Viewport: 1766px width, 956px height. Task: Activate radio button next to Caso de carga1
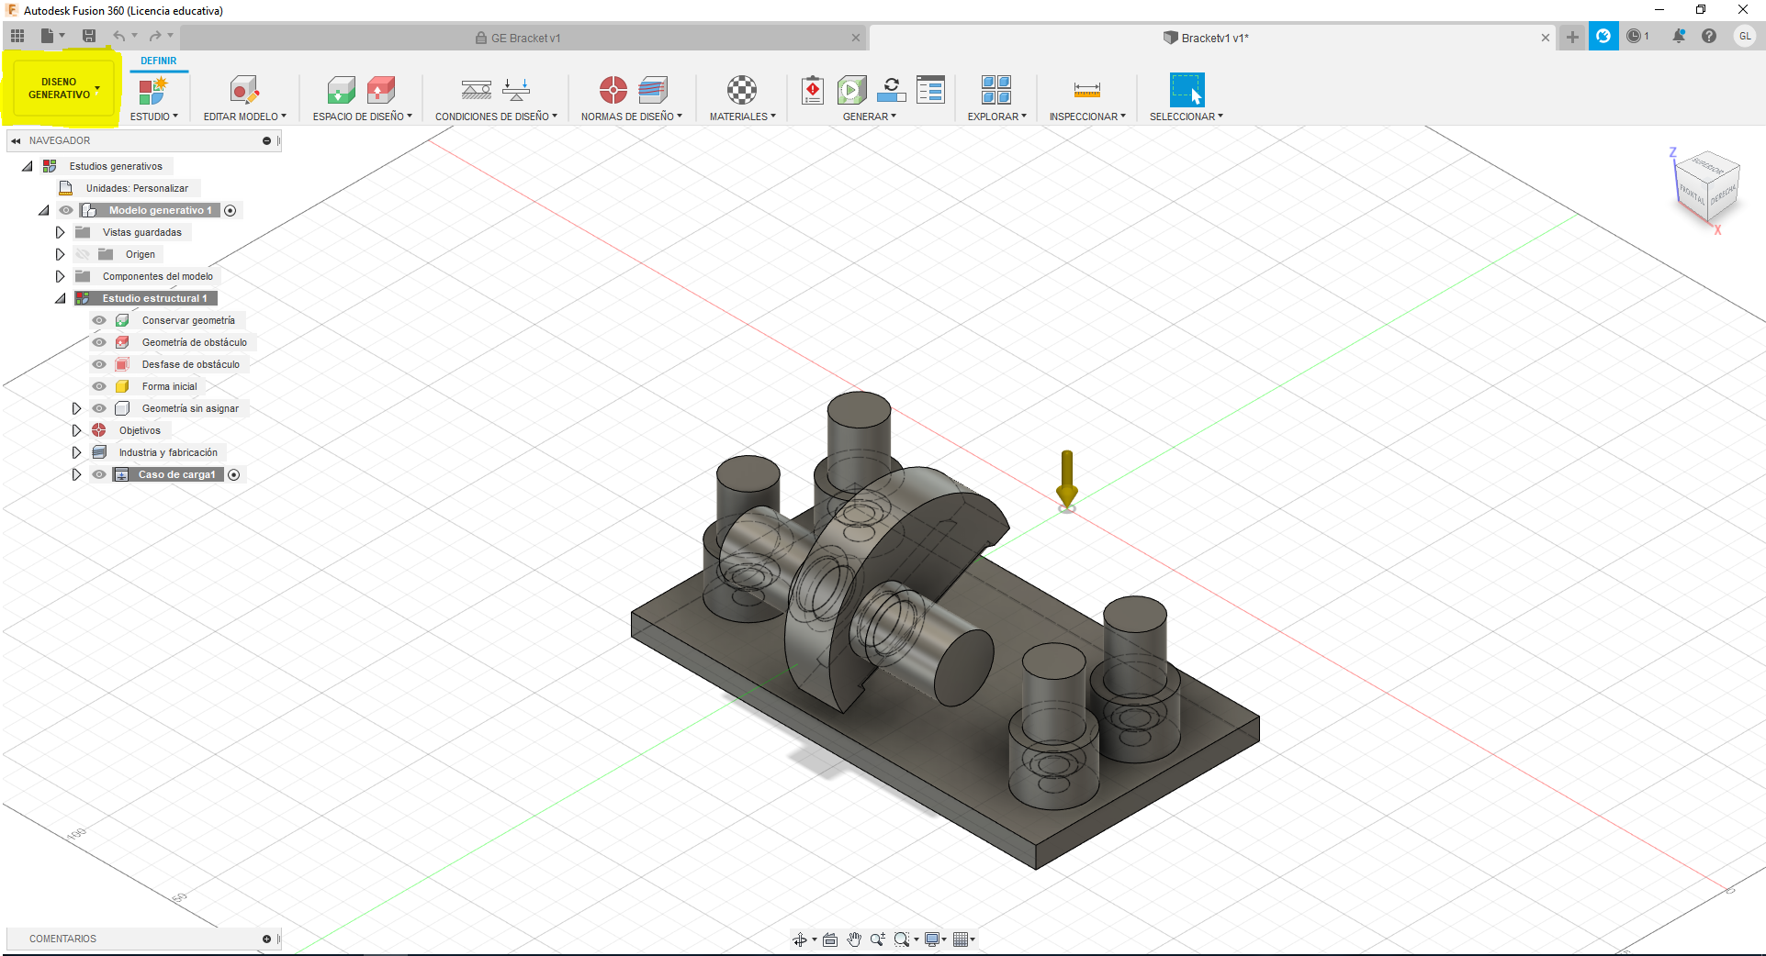[234, 474]
